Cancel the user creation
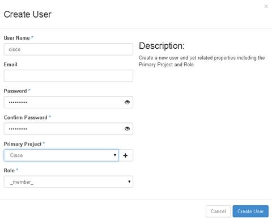The image size is (272, 220). pos(218,211)
